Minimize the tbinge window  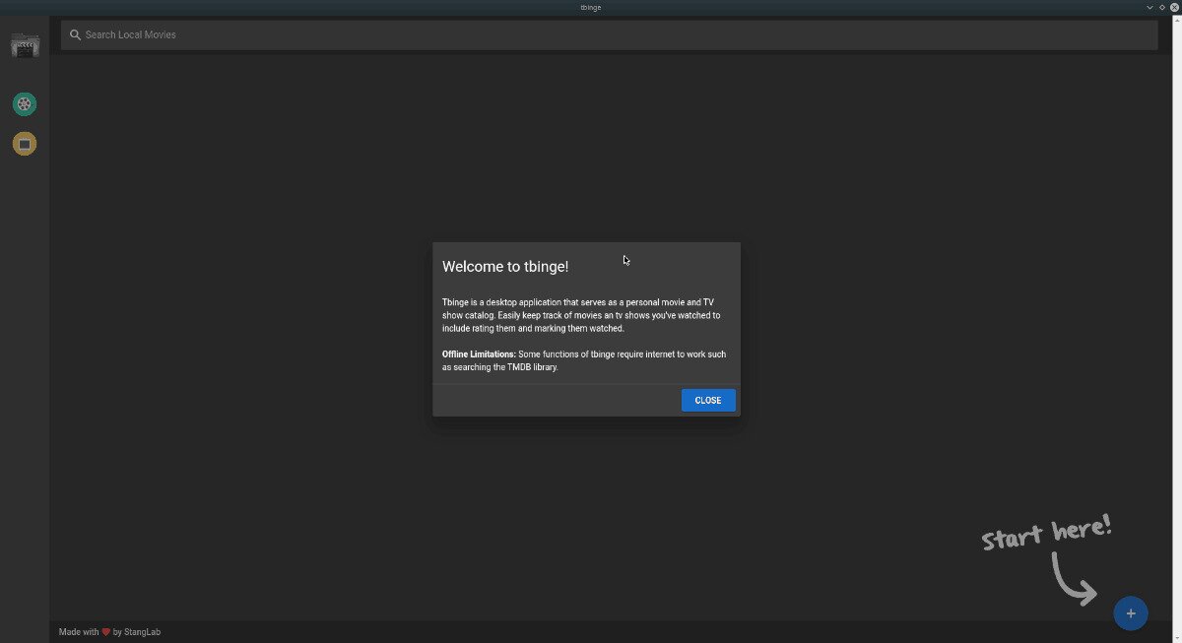tap(1149, 7)
